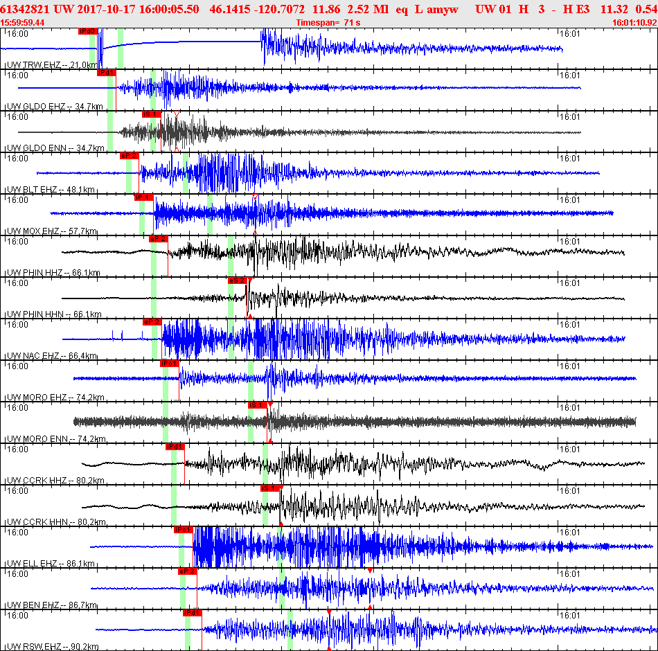Click the eP 2 pick flag on BLT EHZ

coord(129,156)
